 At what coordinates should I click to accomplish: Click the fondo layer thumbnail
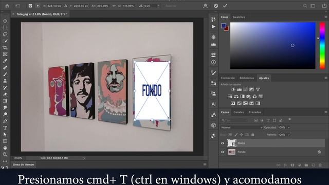pos(231,143)
